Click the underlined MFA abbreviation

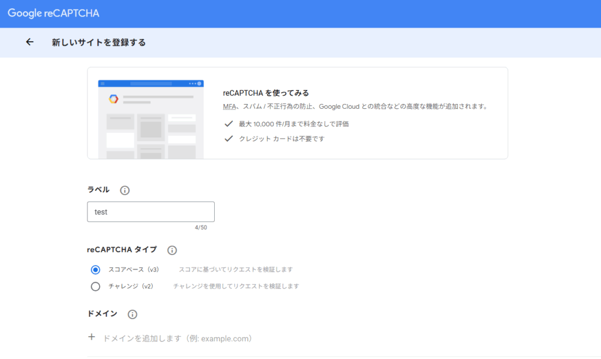pos(229,107)
